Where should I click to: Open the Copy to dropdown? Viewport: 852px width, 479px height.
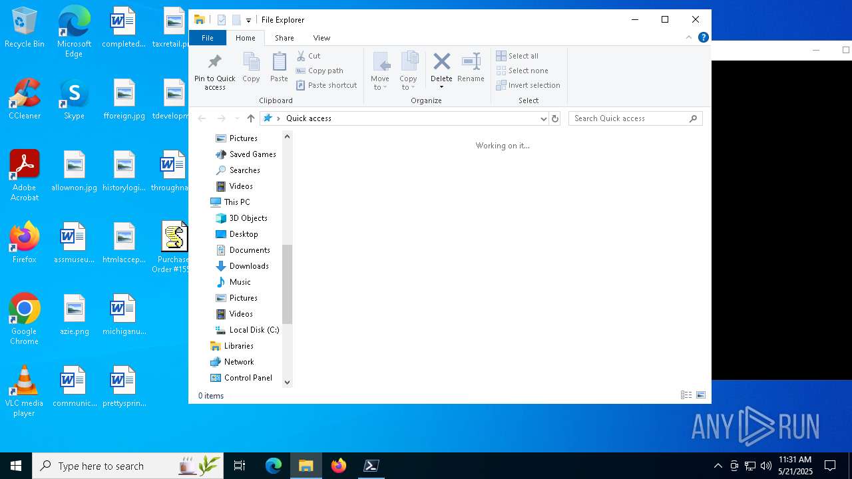[x=409, y=72]
